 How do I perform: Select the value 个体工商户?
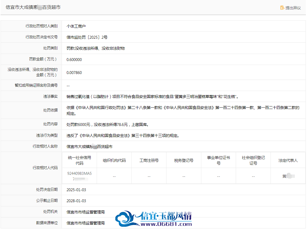76,26
